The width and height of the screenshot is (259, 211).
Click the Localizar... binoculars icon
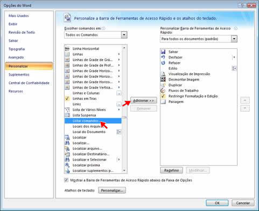click(x=67, y=143)
